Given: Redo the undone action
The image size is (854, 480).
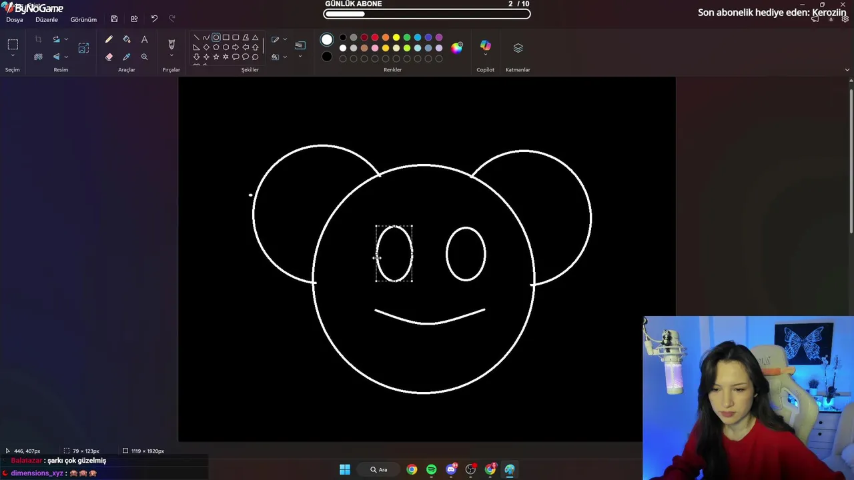Looking at the screenshot, I should (172, 19).
